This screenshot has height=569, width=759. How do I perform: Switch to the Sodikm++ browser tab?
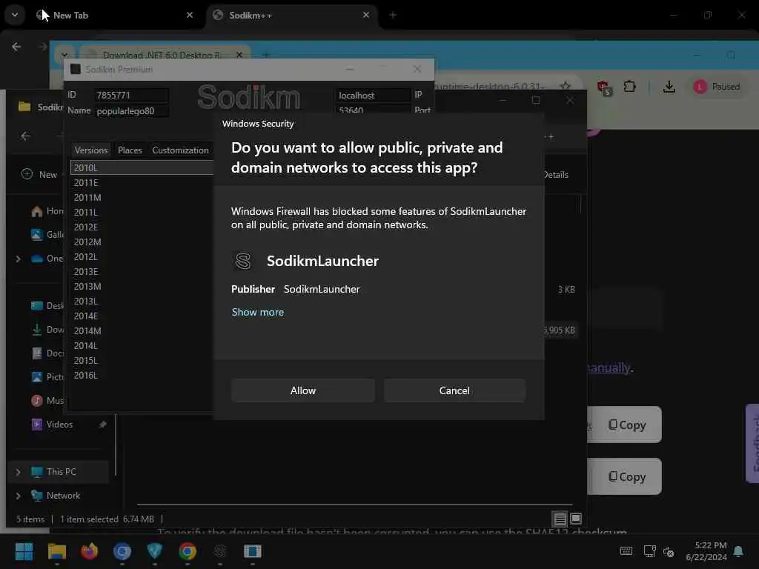(292, 16)
